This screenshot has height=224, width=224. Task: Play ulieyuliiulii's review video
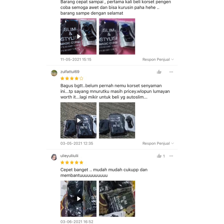(x=78, y=199)
